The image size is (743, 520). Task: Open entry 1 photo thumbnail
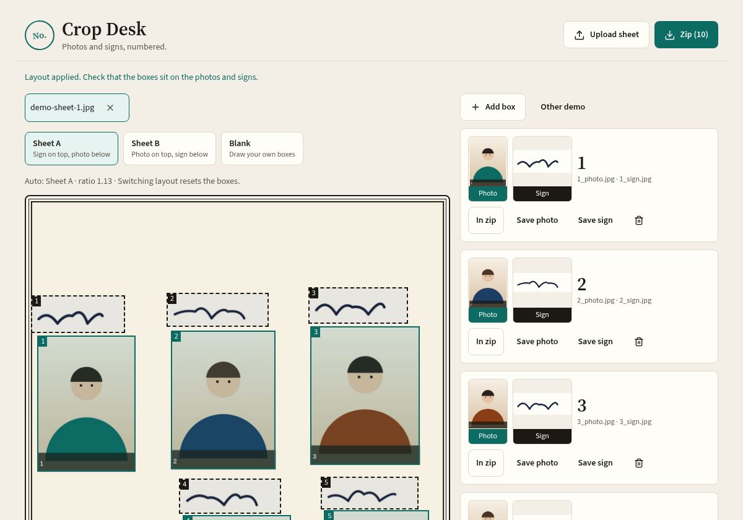coord(488,169)
